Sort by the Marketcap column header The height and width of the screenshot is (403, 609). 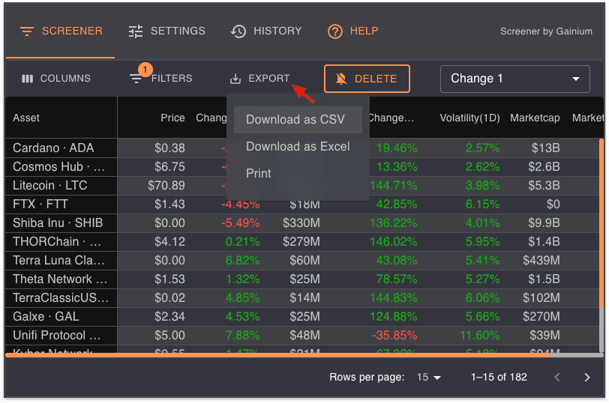coord(535,118)
